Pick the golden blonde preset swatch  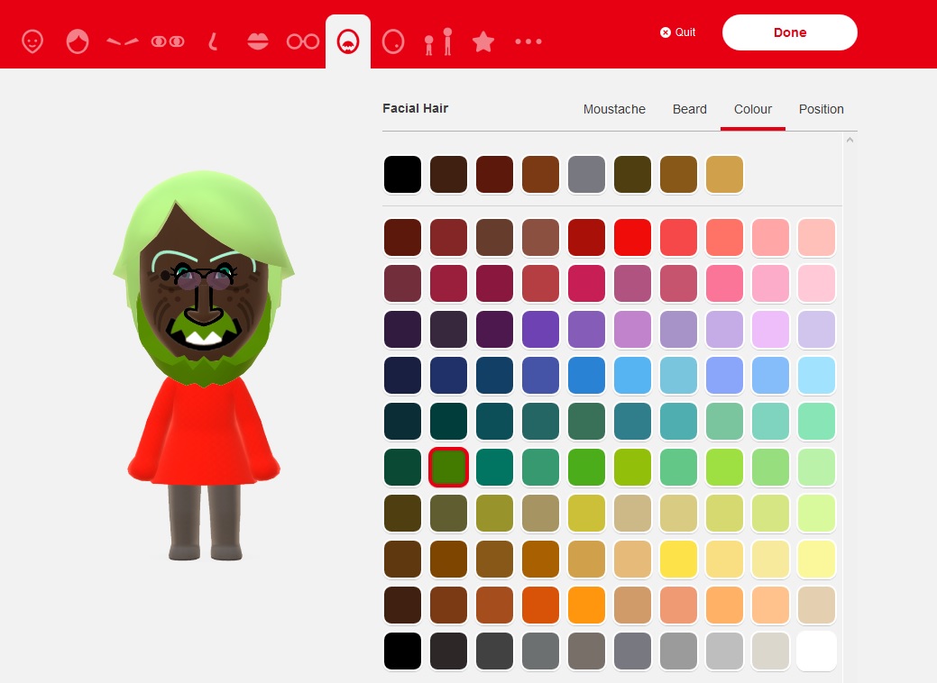click(x=724, y=174)
